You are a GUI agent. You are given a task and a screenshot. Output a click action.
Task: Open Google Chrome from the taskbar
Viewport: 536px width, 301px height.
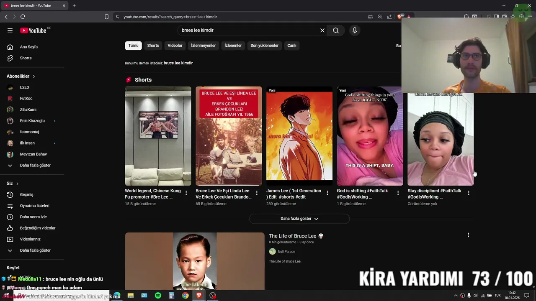[185, 296]
